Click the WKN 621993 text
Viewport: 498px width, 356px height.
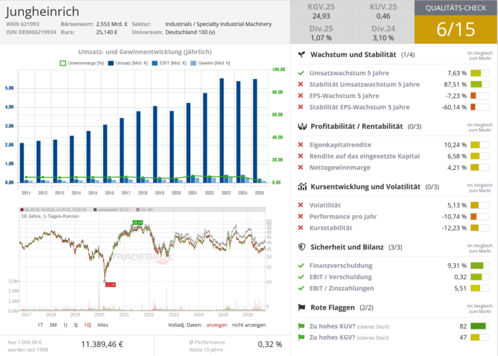(23, 24)
